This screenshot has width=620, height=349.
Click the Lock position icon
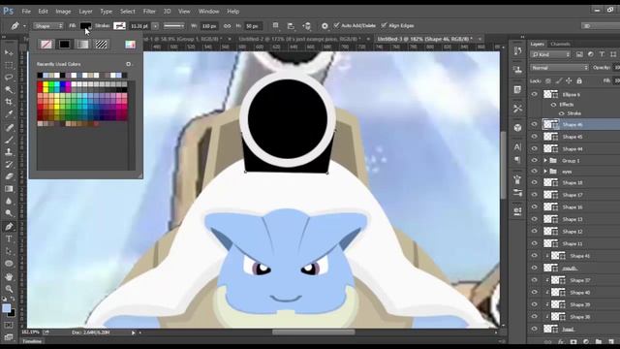569,80
